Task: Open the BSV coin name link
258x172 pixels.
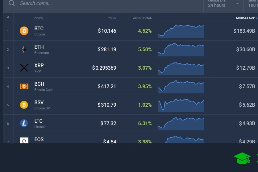Action: 39,102
